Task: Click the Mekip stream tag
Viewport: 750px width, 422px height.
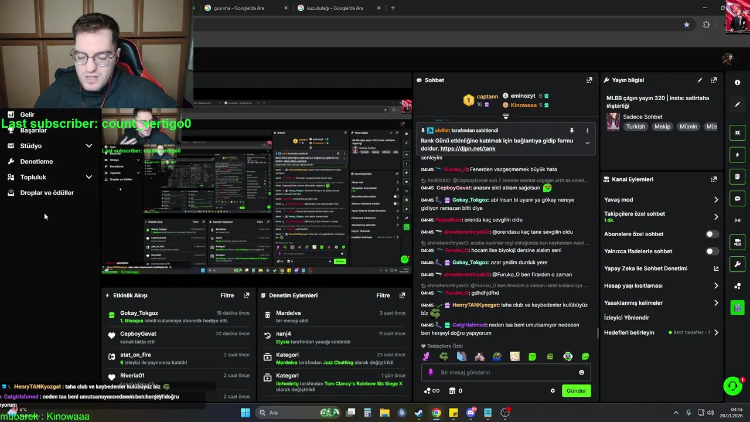Action: (x=662, y=127)
